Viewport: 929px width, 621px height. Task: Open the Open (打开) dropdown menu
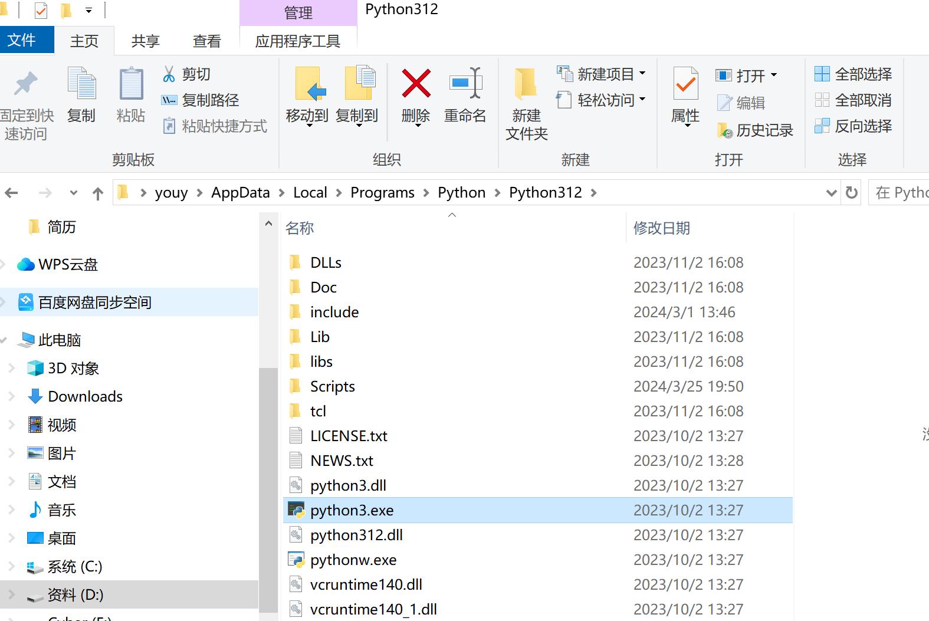pos(774,75)
